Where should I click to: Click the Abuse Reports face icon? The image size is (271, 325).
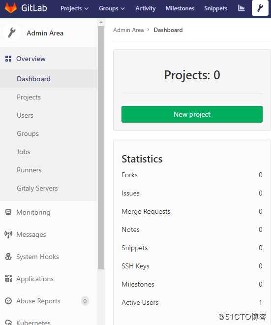pos(8,301)
